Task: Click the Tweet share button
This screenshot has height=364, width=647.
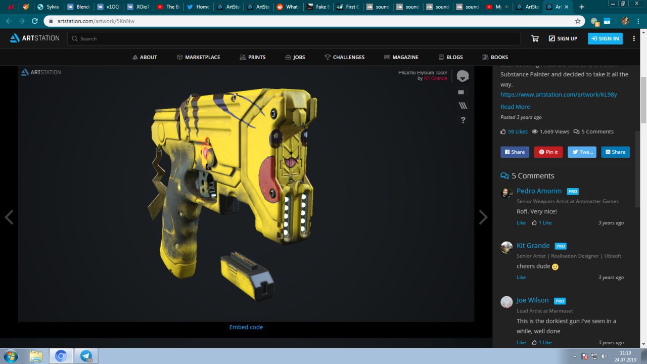Action: [x=582, y=152]
